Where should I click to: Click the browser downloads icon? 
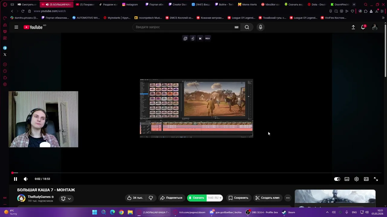[x=377, y=11]
